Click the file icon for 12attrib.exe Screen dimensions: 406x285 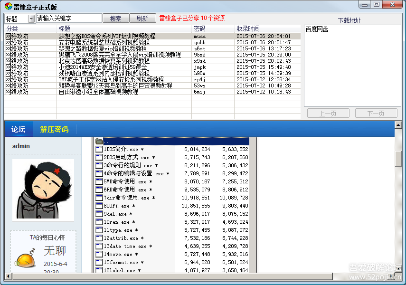tap(99, 238)
